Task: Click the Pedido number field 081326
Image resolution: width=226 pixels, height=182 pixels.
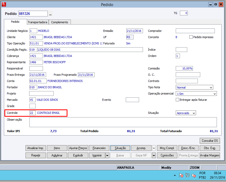Action: [x=33, y=14]
